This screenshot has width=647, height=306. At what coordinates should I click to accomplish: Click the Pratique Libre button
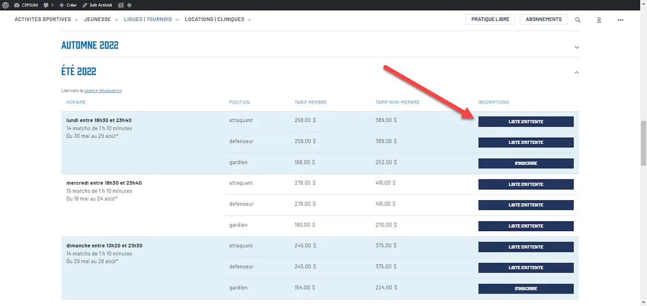point(490,19)
